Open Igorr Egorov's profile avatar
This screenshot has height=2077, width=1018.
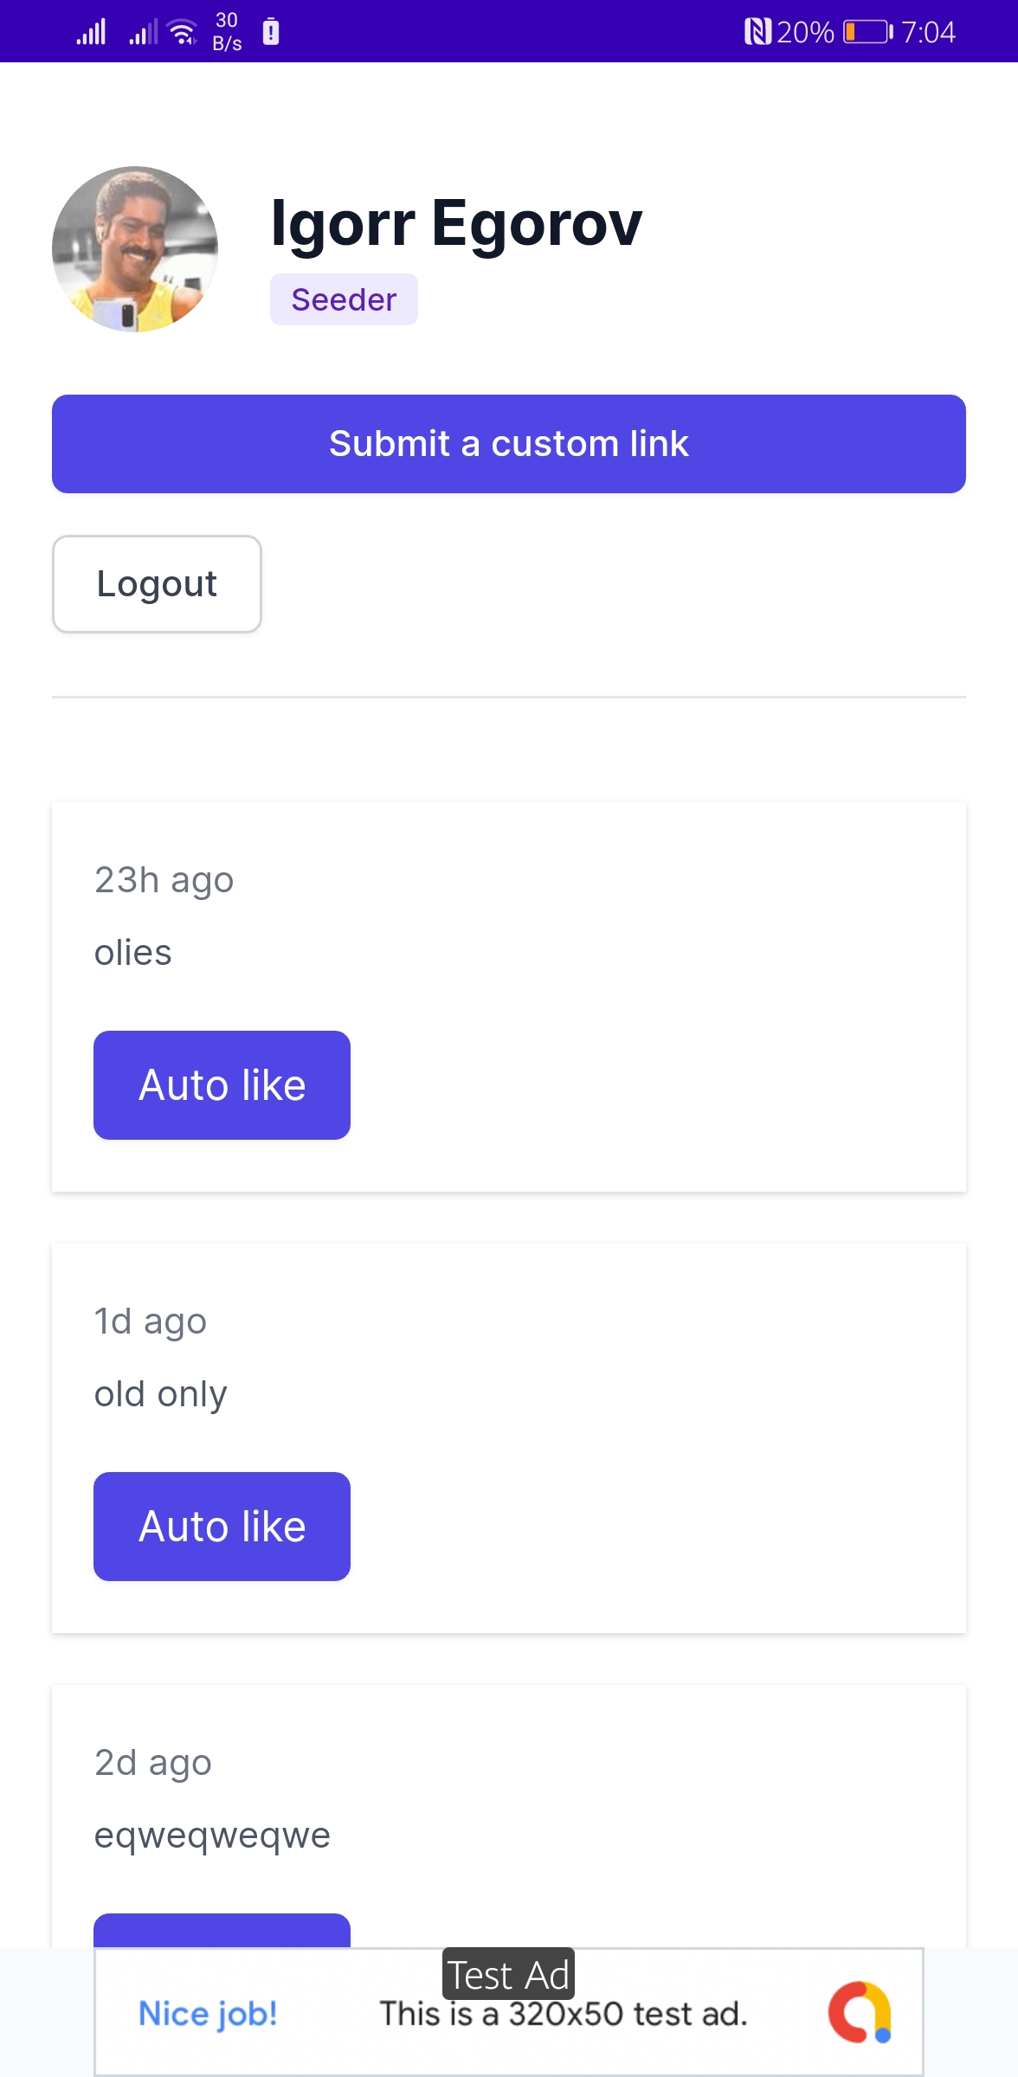pyautogui.click(x=135, y=249)
